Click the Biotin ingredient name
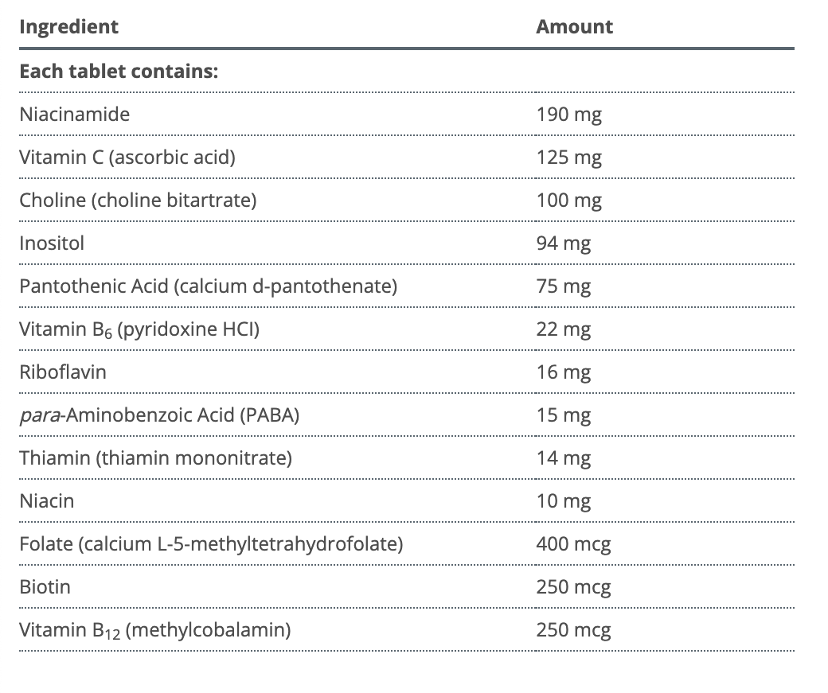 coord(45,587)
